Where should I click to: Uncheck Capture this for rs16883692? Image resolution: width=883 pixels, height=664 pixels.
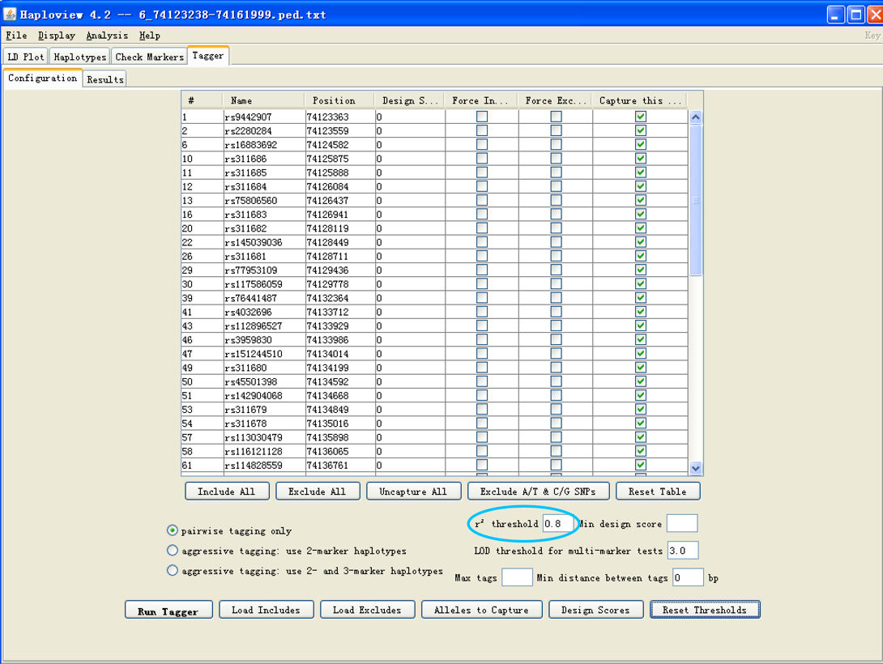(640, 145)
